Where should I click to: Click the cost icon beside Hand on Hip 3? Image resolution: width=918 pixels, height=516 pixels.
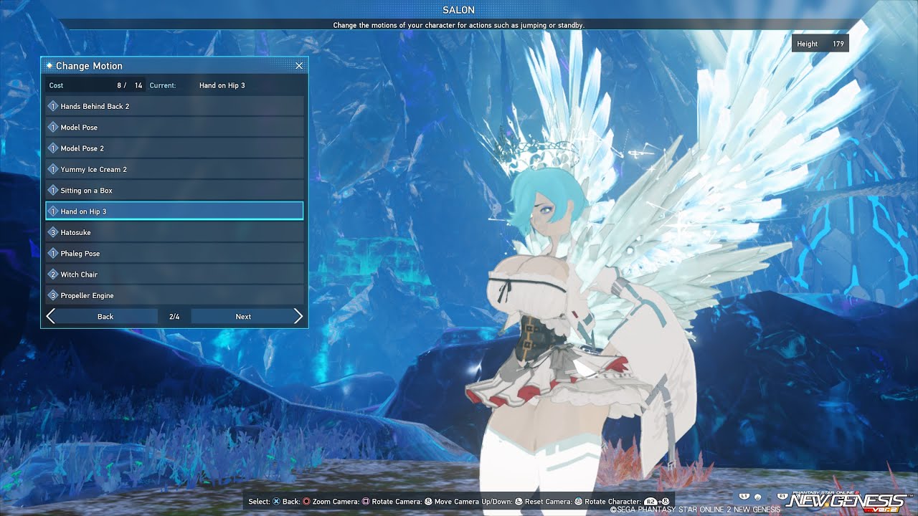point(52,211)
